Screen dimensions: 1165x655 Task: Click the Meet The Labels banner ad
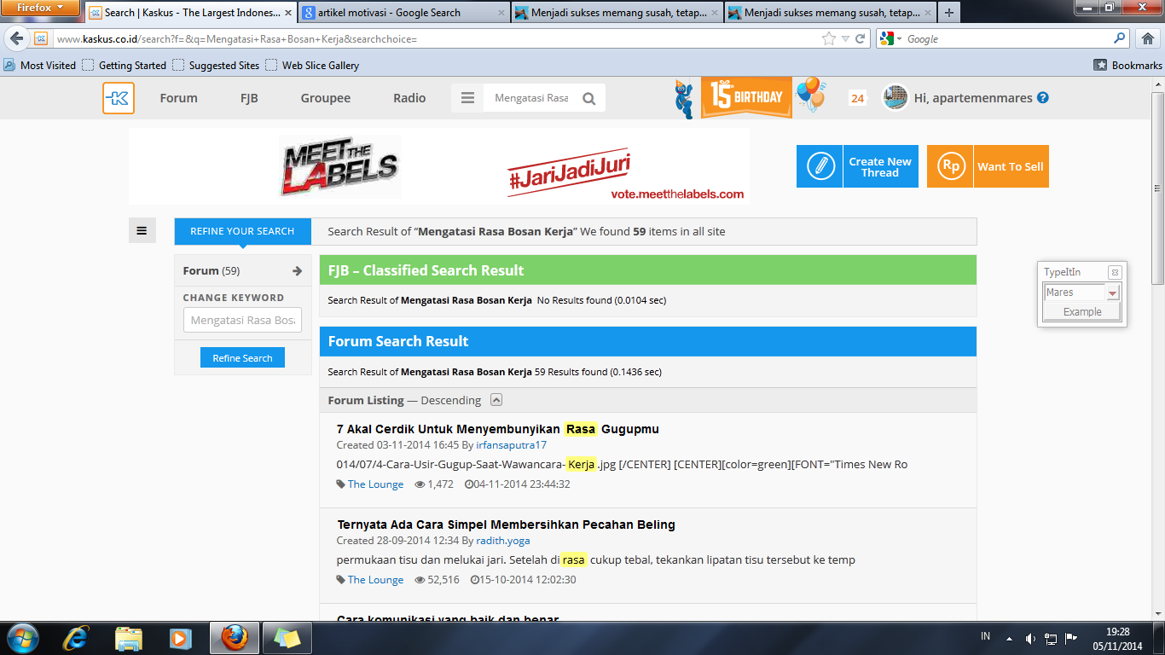click(x=439, y=166)
